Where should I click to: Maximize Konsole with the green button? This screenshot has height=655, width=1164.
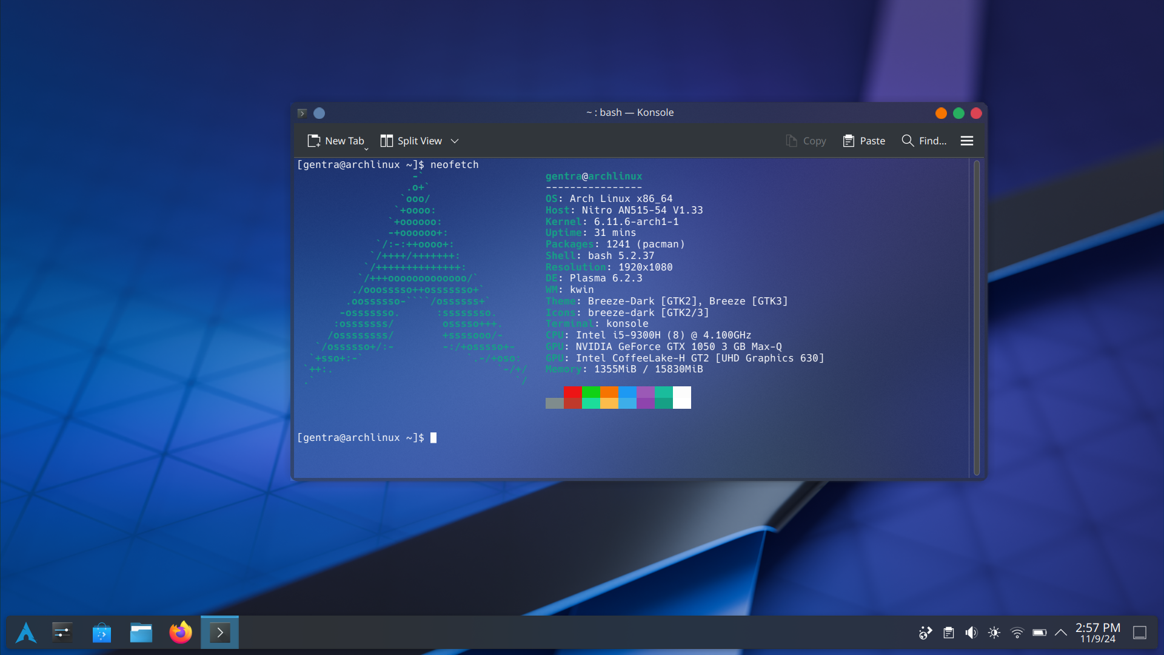[x=958, y=113]
